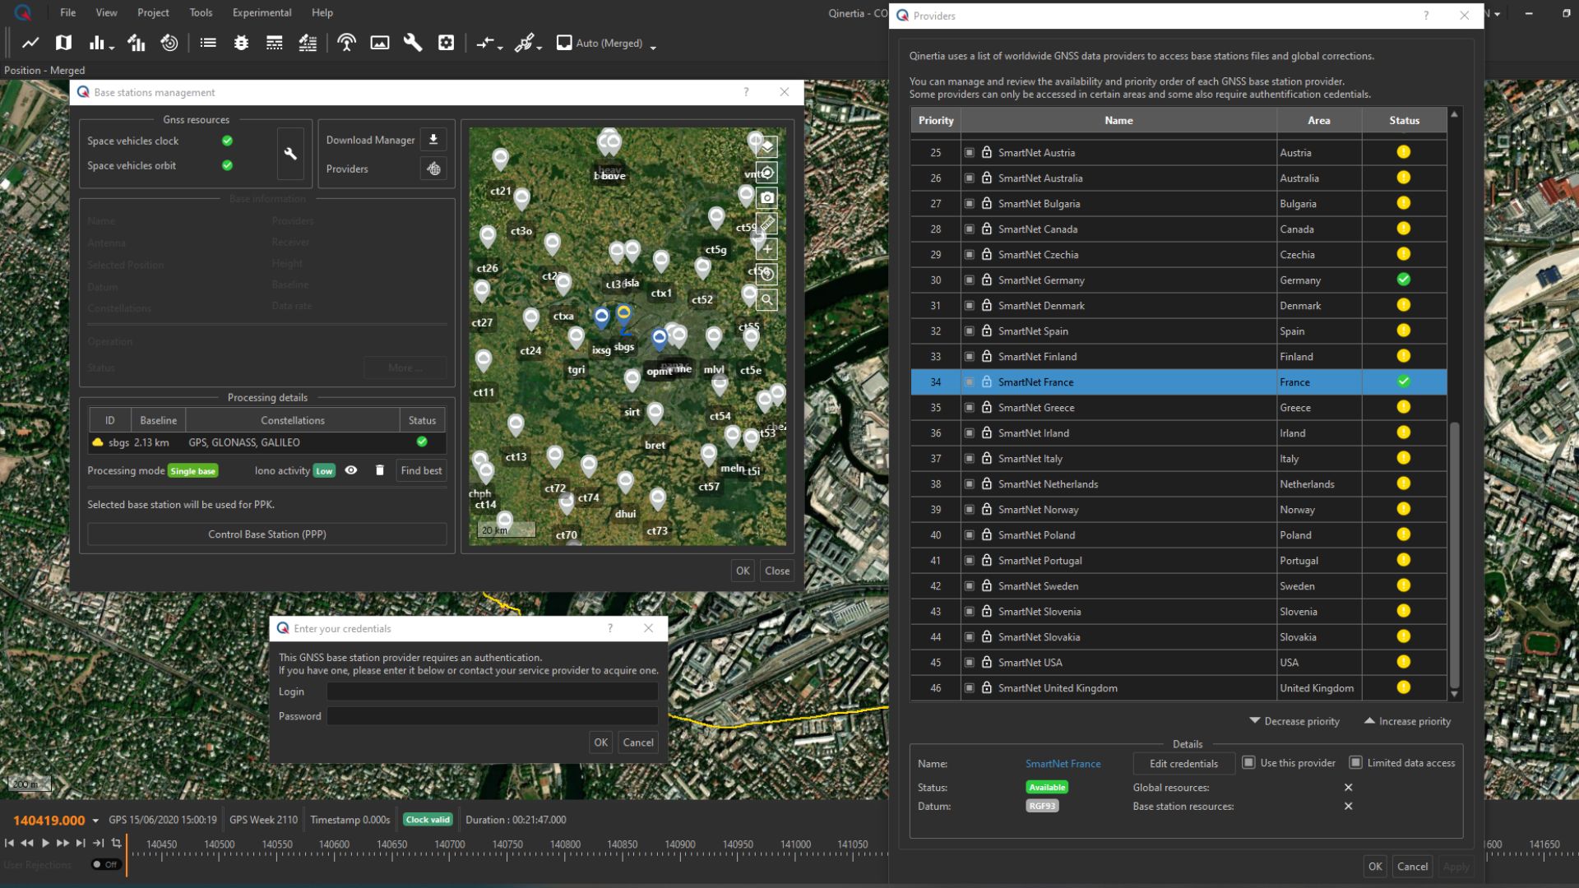Open the dropdown next to 140419.000 time
Screen dimensions: 1579x888
[x=95, y=821]
